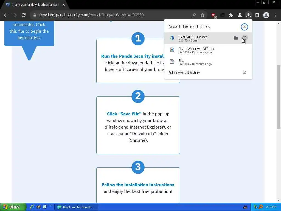Click the keyboard icon on the taskbar
281x211 pixels.
pos(246,207)
